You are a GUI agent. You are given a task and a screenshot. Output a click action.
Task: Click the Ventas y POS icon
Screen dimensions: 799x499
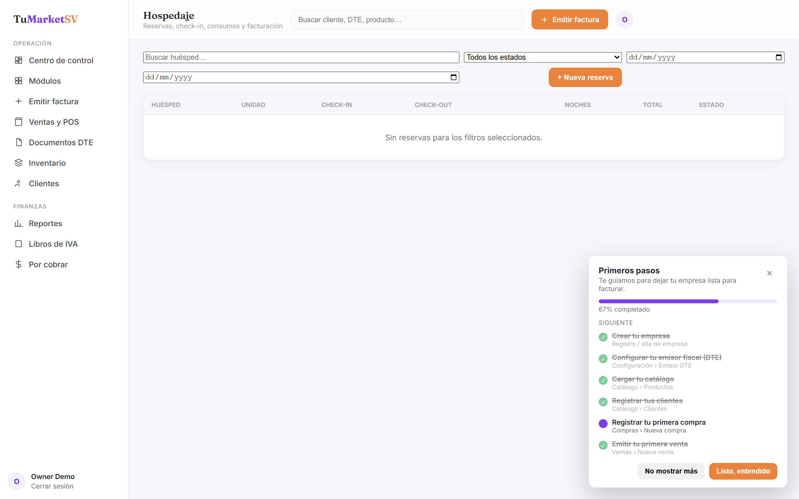click(19, 122)
